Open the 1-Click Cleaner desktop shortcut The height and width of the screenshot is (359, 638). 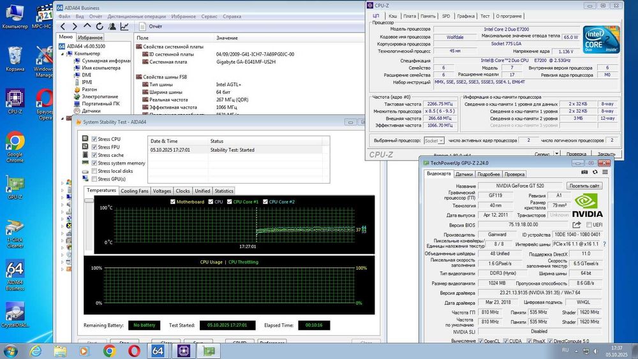15,234
